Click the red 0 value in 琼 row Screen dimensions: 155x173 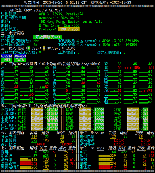click(67, 91)
